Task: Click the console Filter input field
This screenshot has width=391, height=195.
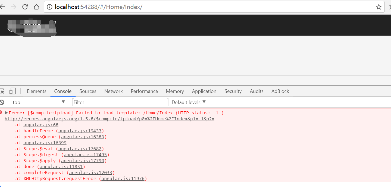Action: (x=120, y=102)
